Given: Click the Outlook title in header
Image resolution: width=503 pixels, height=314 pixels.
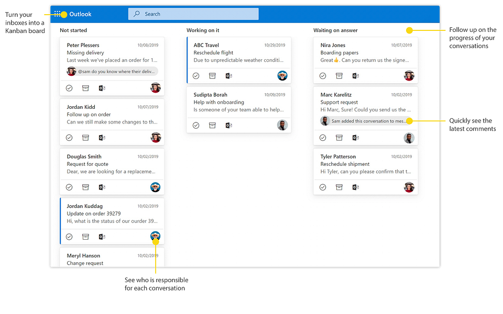Looking at the screenshot, I should [80, 14].
